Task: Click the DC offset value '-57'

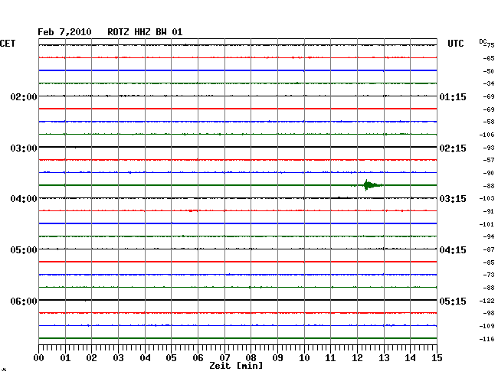Action: coord(490,160)
